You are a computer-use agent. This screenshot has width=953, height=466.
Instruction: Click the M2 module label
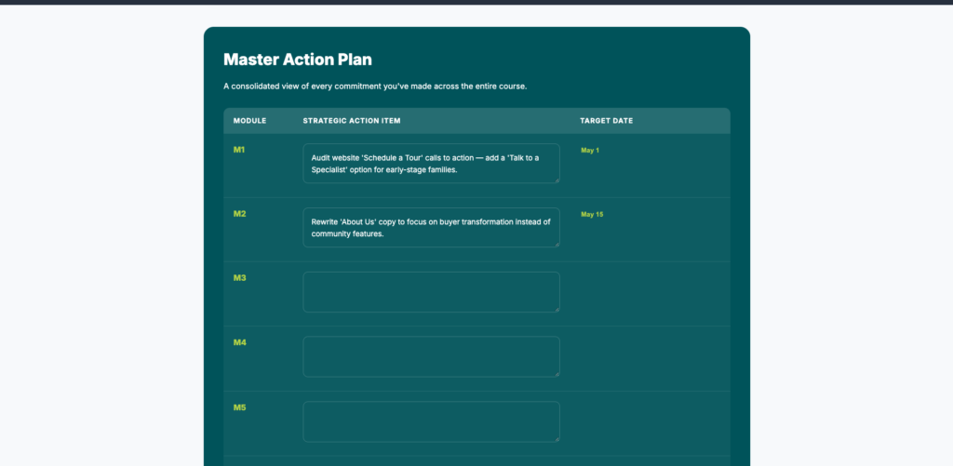click(x=239, y=214)
